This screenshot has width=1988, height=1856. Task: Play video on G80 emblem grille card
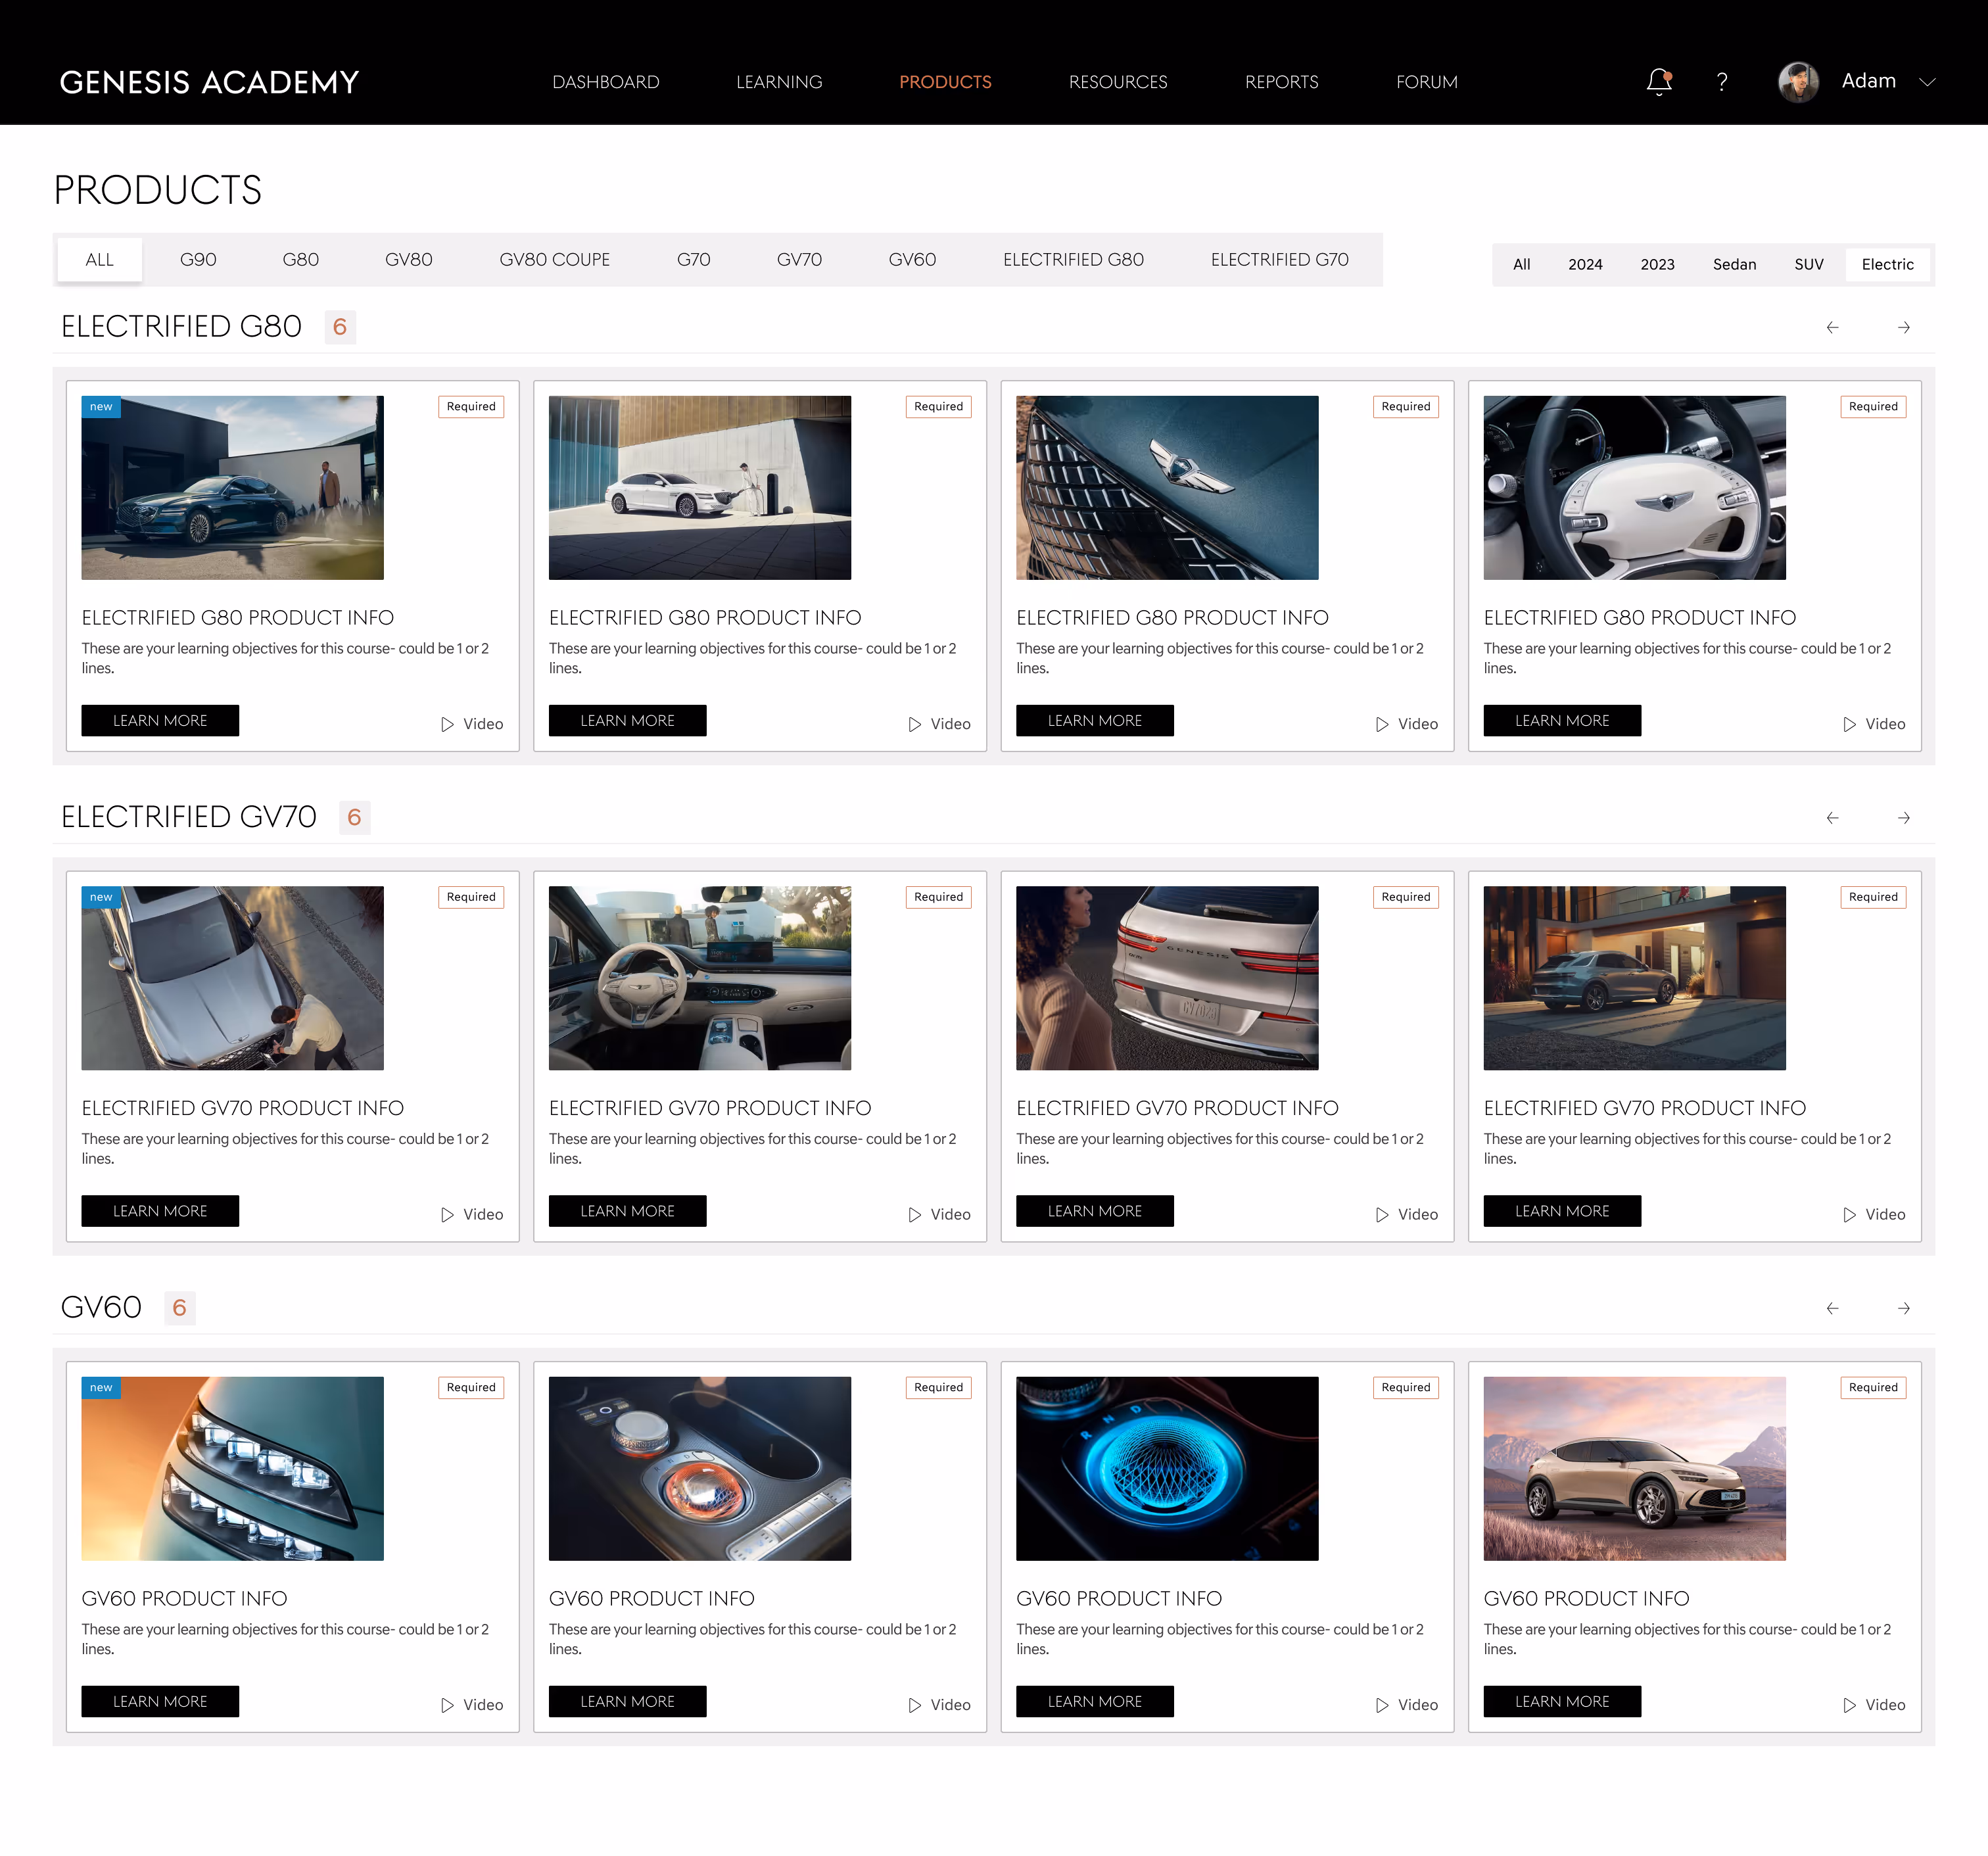(x=1406, y=724)
